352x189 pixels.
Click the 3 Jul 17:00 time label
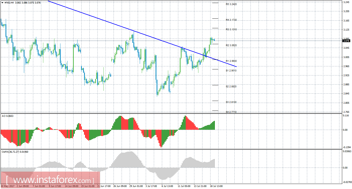[152, 186]
